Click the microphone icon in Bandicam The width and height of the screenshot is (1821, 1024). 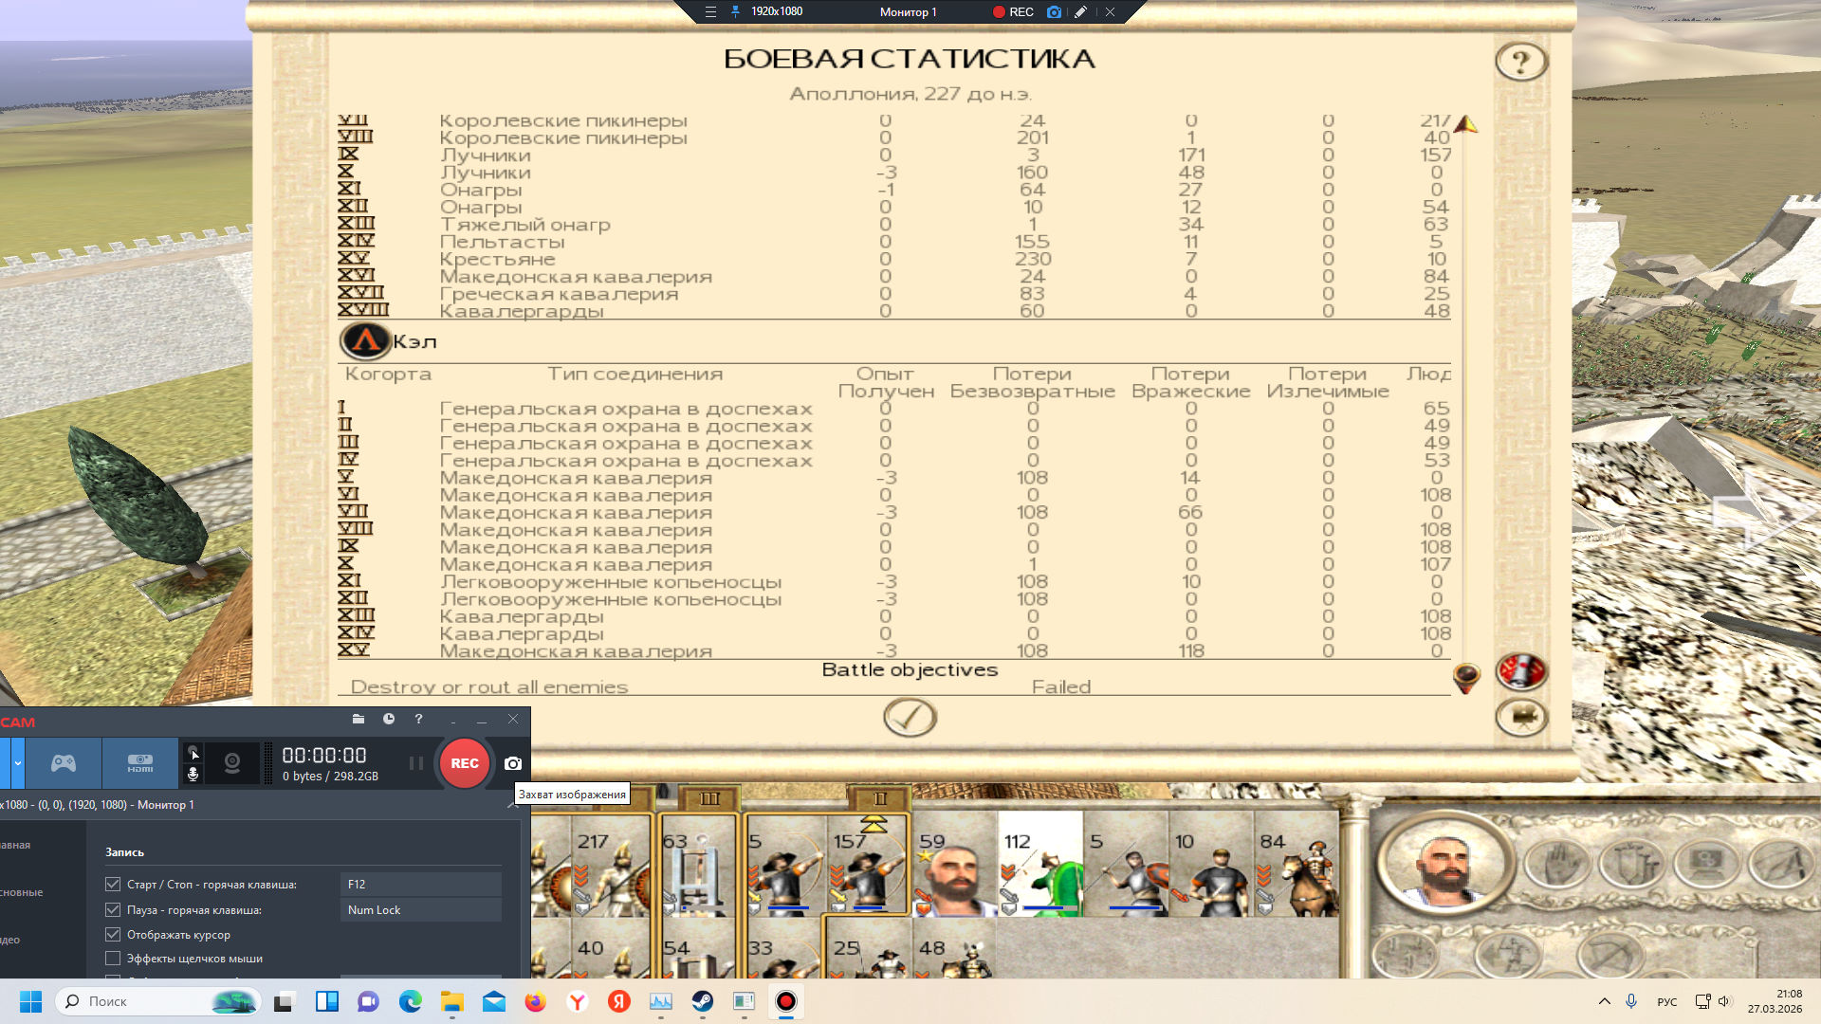tap(193, 775)
